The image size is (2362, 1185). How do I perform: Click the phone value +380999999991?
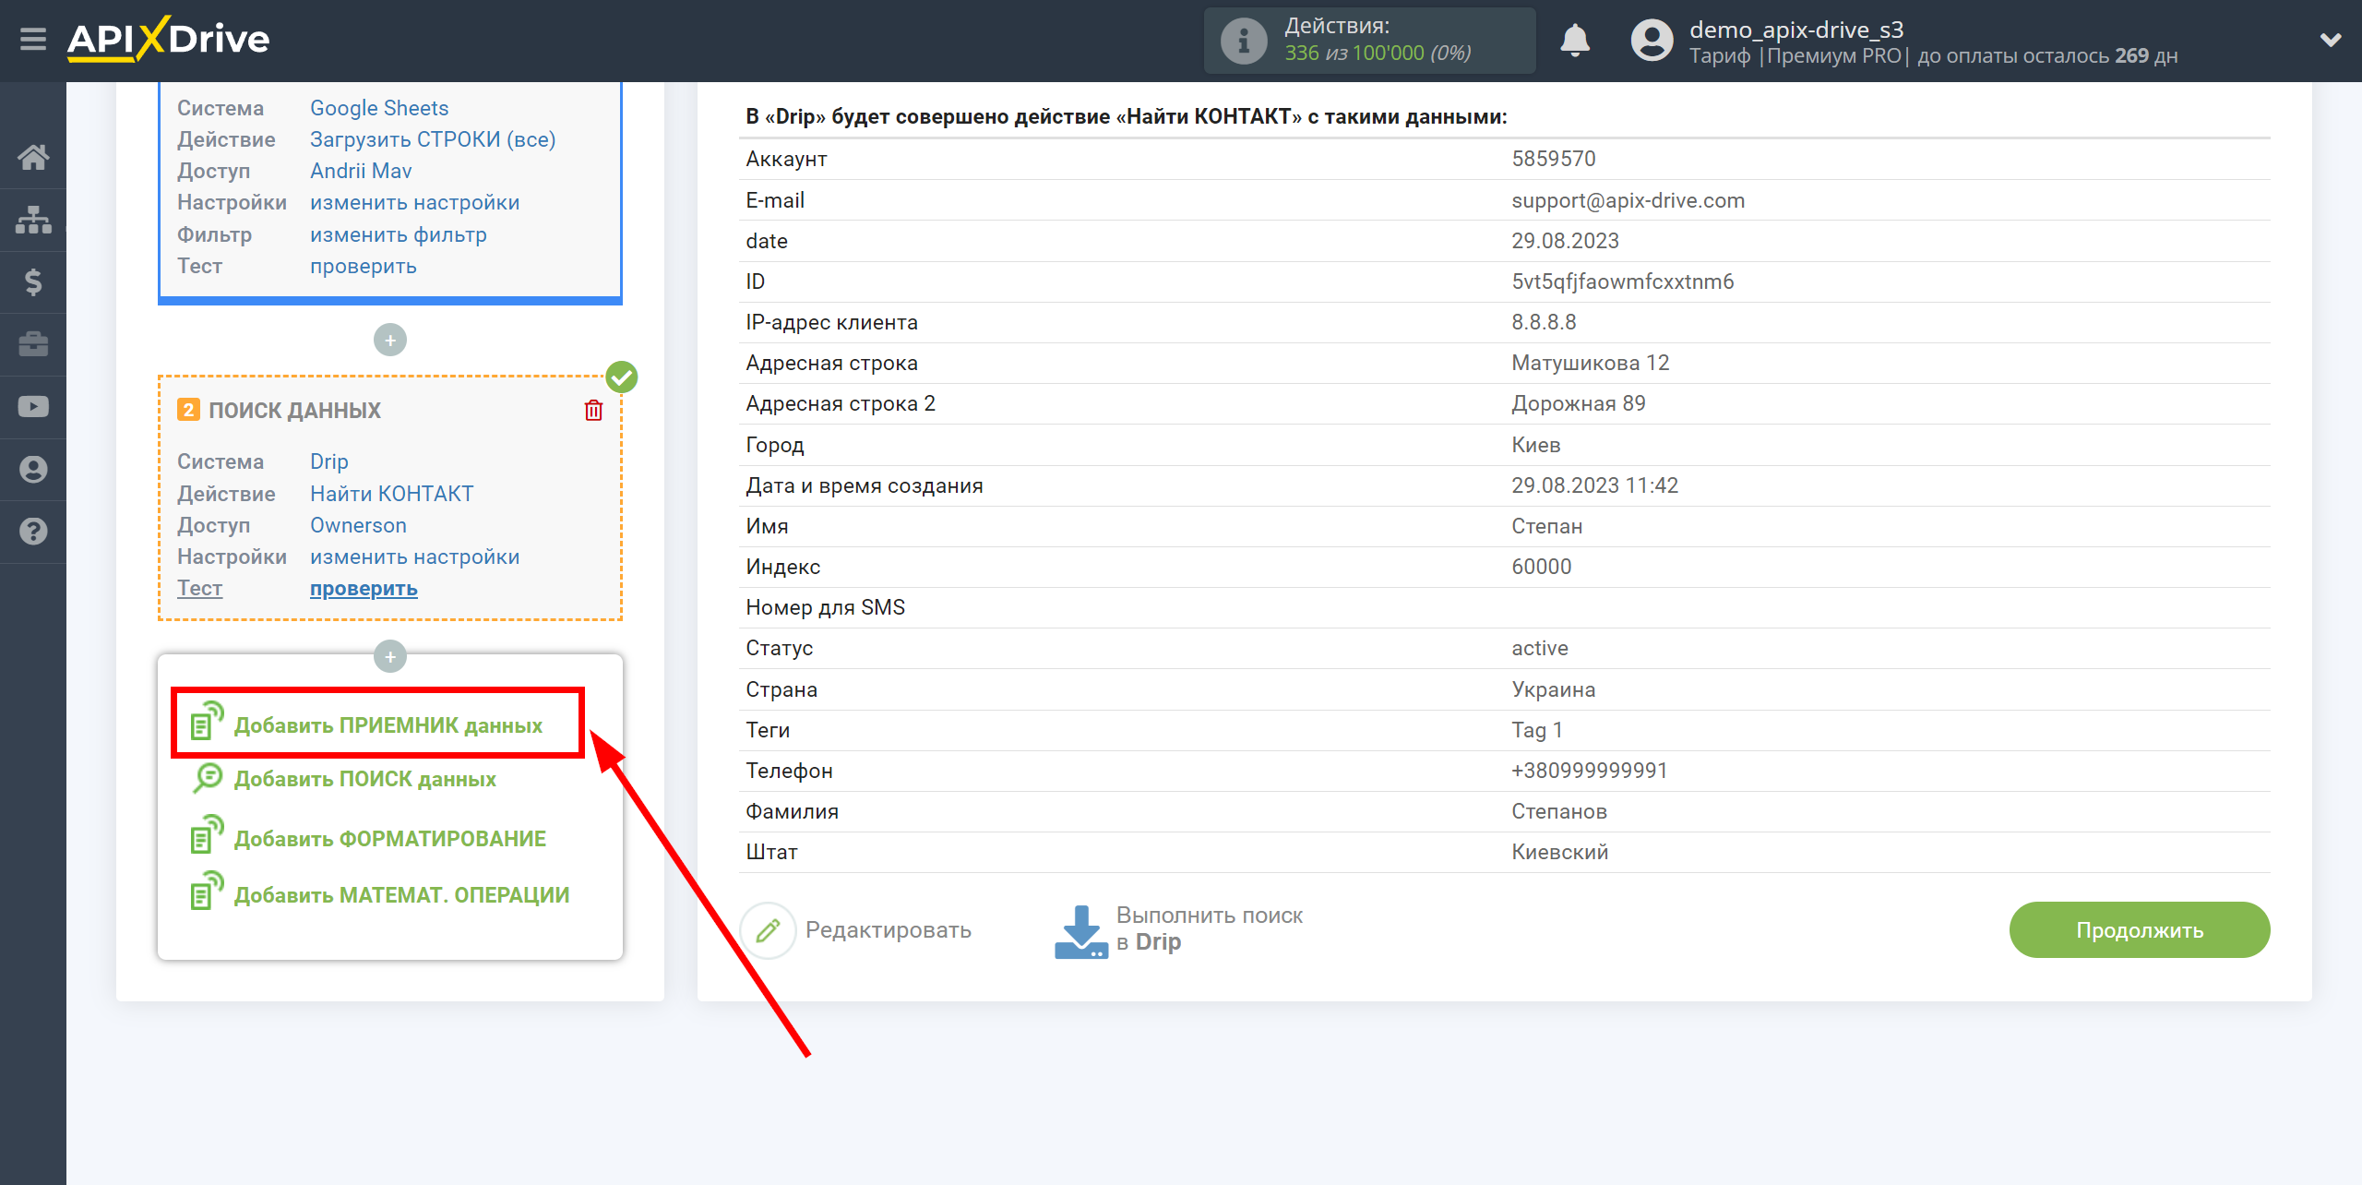1589,771
